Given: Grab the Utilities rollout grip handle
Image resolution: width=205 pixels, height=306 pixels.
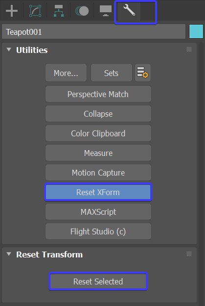Looking at the screenshot, I should pos(189,49).
